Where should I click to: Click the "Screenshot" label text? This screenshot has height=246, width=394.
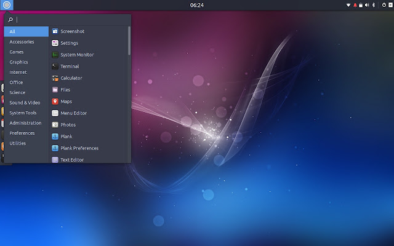click(x=73, y=31)
